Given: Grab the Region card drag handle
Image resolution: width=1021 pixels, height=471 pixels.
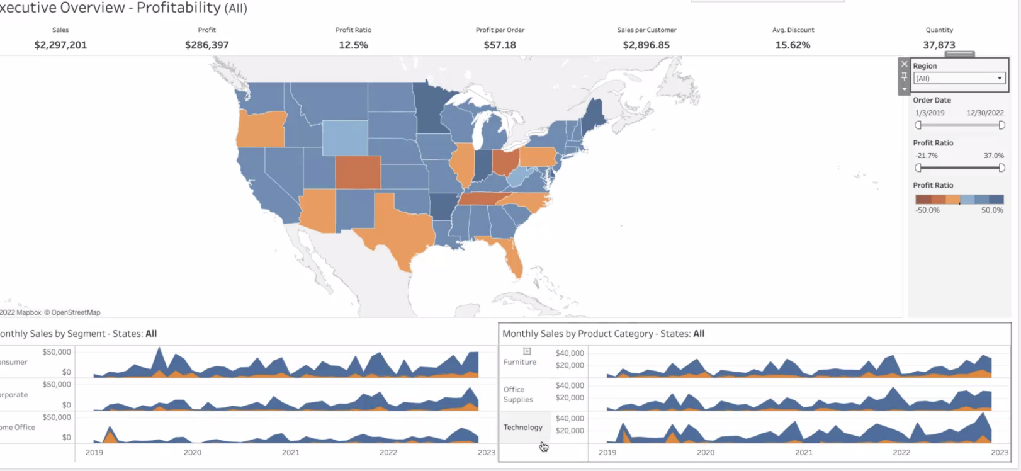Looking at the screenshot, I should pyautogui.click(x=959, y=54).
